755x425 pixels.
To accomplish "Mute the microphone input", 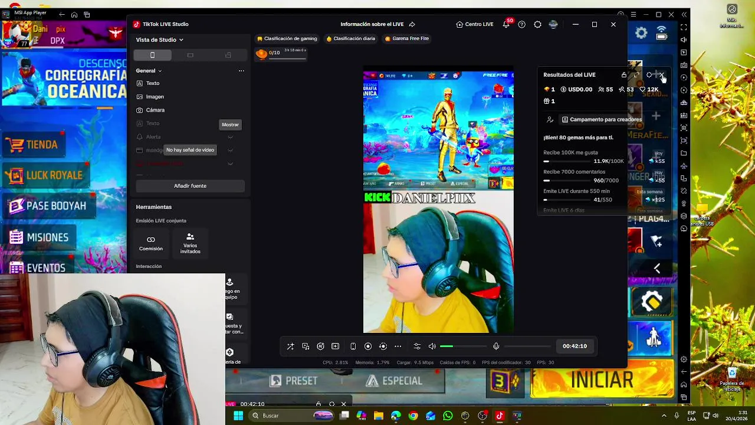I will [496, 346].
